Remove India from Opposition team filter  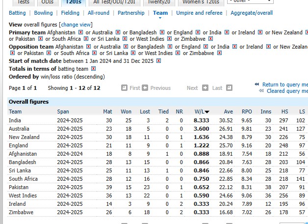234,47
